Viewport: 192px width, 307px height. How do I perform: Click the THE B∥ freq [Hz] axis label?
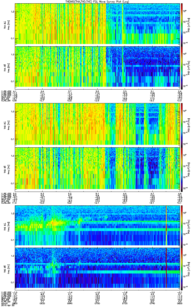pyautogui.click(x=8, y=268)
